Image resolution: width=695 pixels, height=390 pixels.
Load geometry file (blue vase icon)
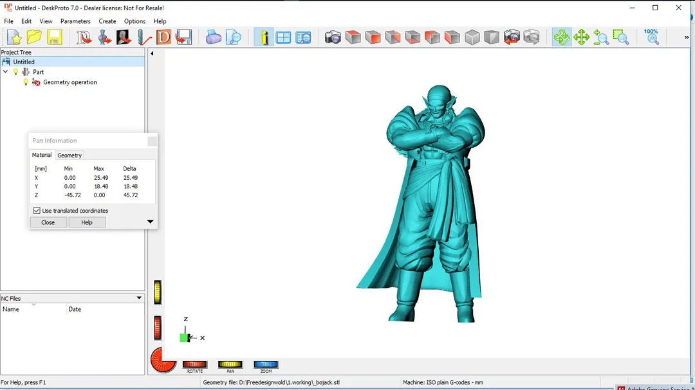104,37
